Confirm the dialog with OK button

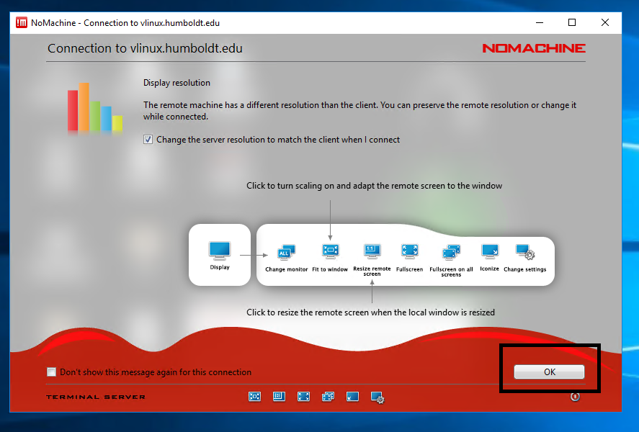[x=549, y=372]
